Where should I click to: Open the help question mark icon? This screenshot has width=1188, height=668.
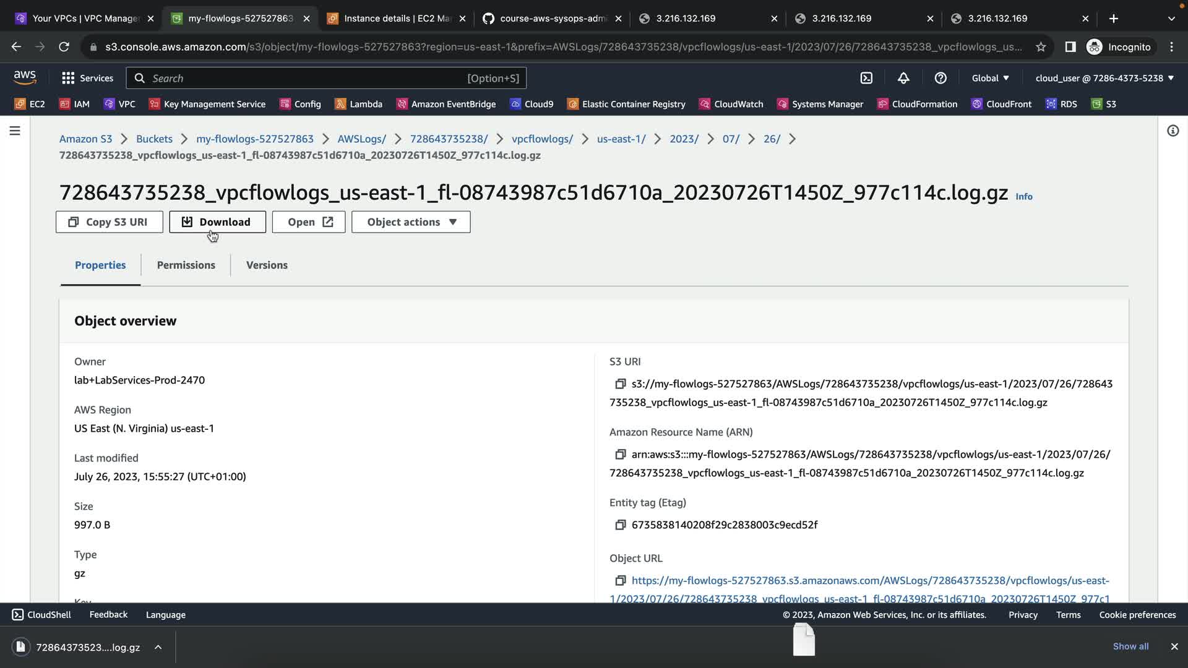tap(940, 78)
